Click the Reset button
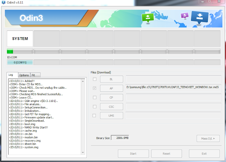This screenshot has height=162, width=226. point(166,154)
